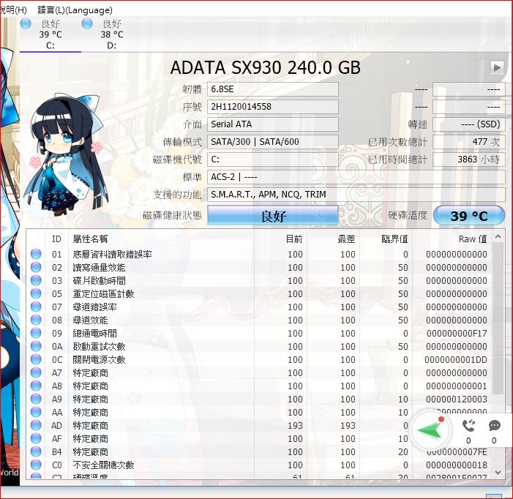513x499 pixels.
Task: Click the power on count field 477 次
Action: tap(469, 142)
